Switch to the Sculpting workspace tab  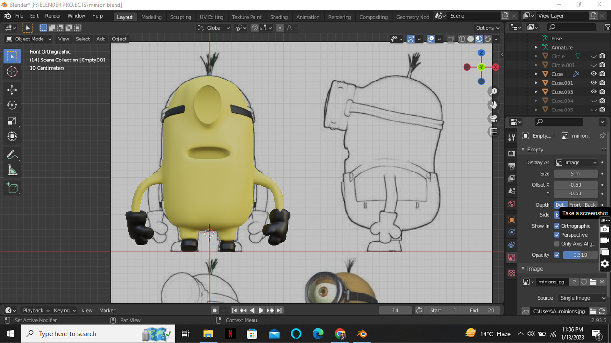pyautogui.click(x=181, y=17)
